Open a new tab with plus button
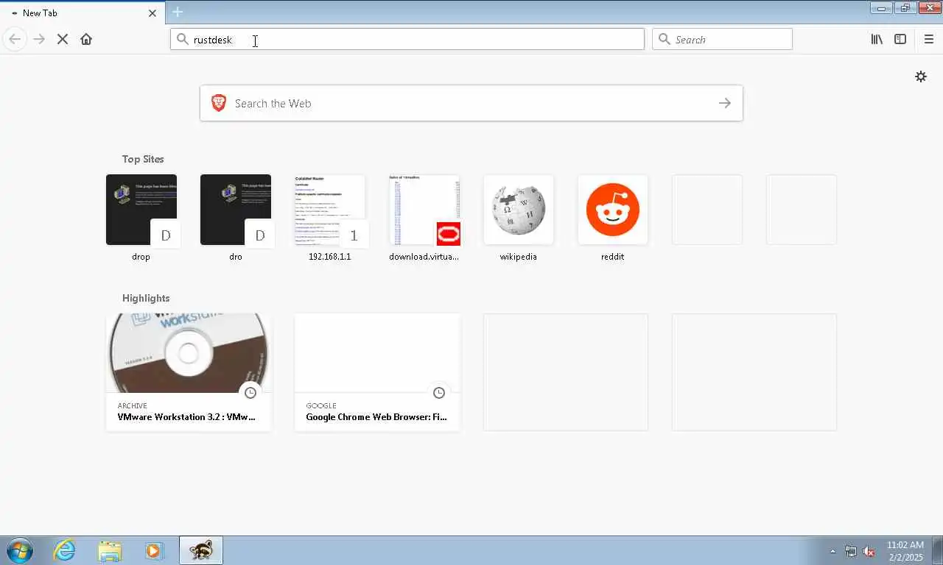 click(x=178, y=12)
